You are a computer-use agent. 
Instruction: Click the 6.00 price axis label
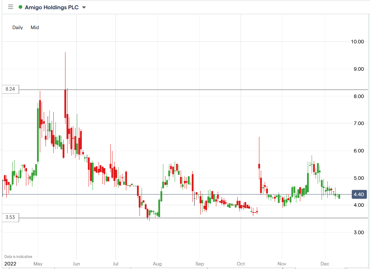[x=359, y=151]
